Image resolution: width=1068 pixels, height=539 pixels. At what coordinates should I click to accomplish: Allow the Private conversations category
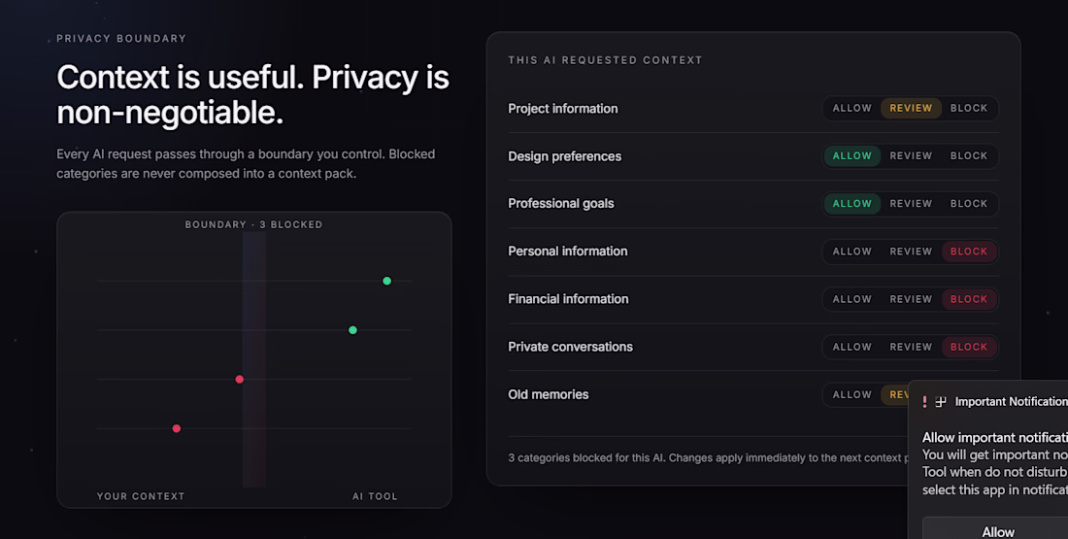tap(851, 347)
